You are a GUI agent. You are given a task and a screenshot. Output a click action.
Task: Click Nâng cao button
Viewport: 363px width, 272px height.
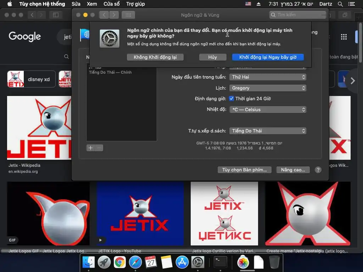coord(293,170)
